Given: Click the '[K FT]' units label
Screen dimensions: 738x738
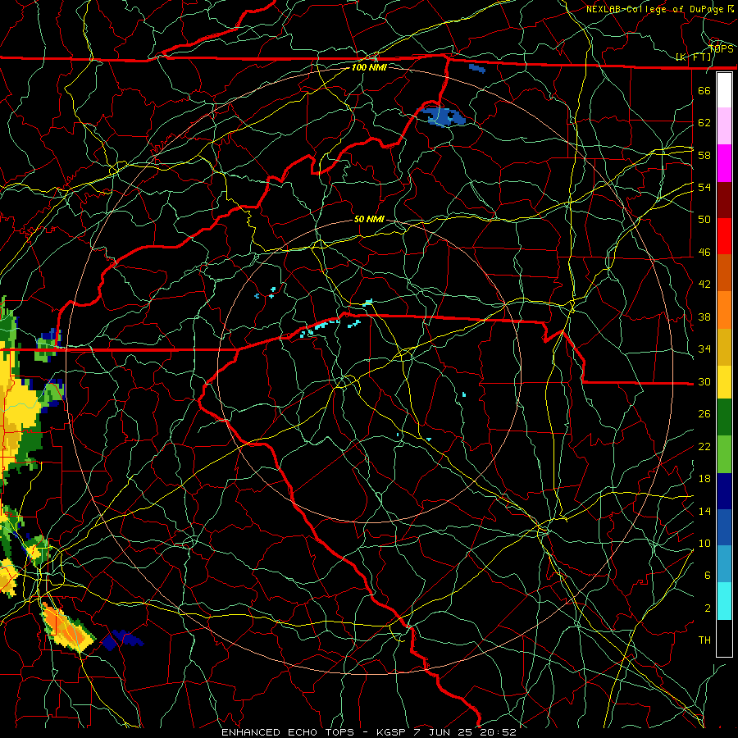Looking at the screenshot, I should click(694, 57).
